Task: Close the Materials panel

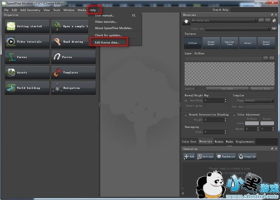Action: coord(276,15)
